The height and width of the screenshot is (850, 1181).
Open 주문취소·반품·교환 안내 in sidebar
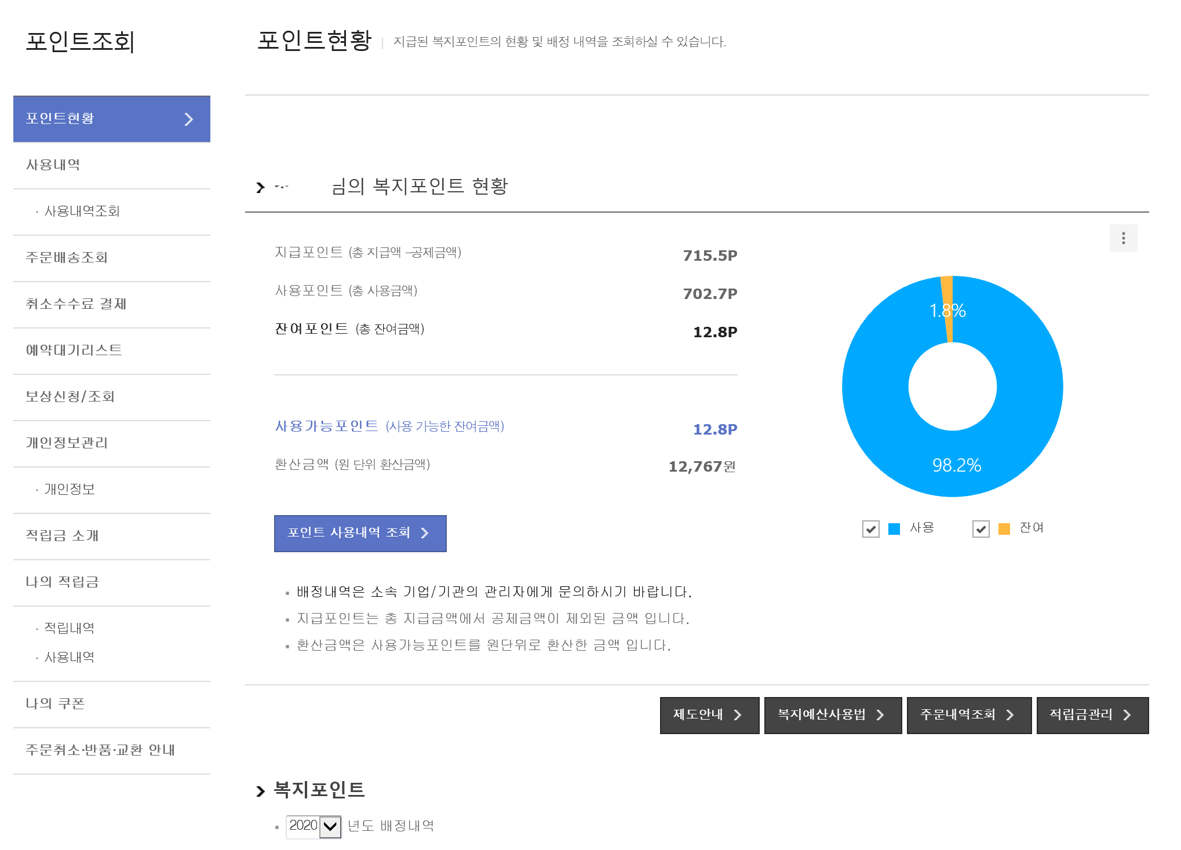tap(100, 750)
